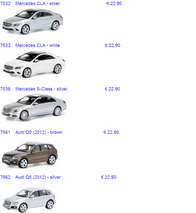196x213 pixels.
Task: Click item number 7532
Action: (x=5, y=4)
